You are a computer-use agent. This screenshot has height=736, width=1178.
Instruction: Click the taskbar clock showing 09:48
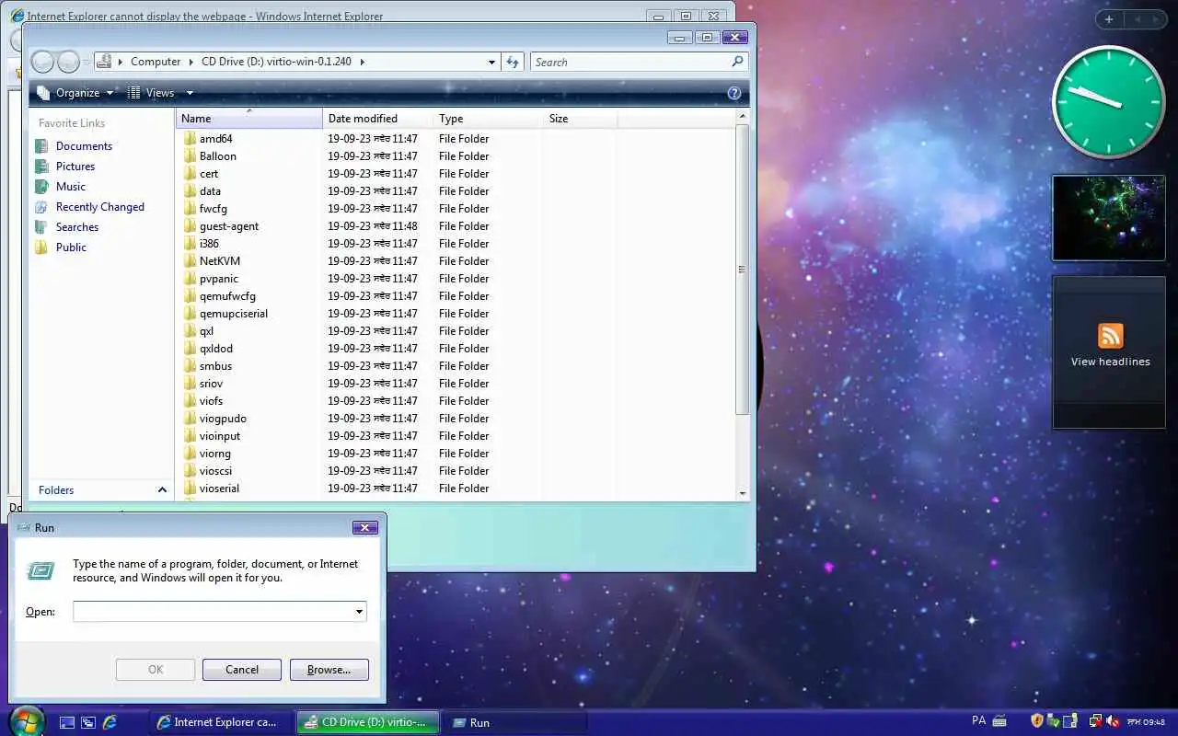pyautogui.click(x=1146, y=721)
